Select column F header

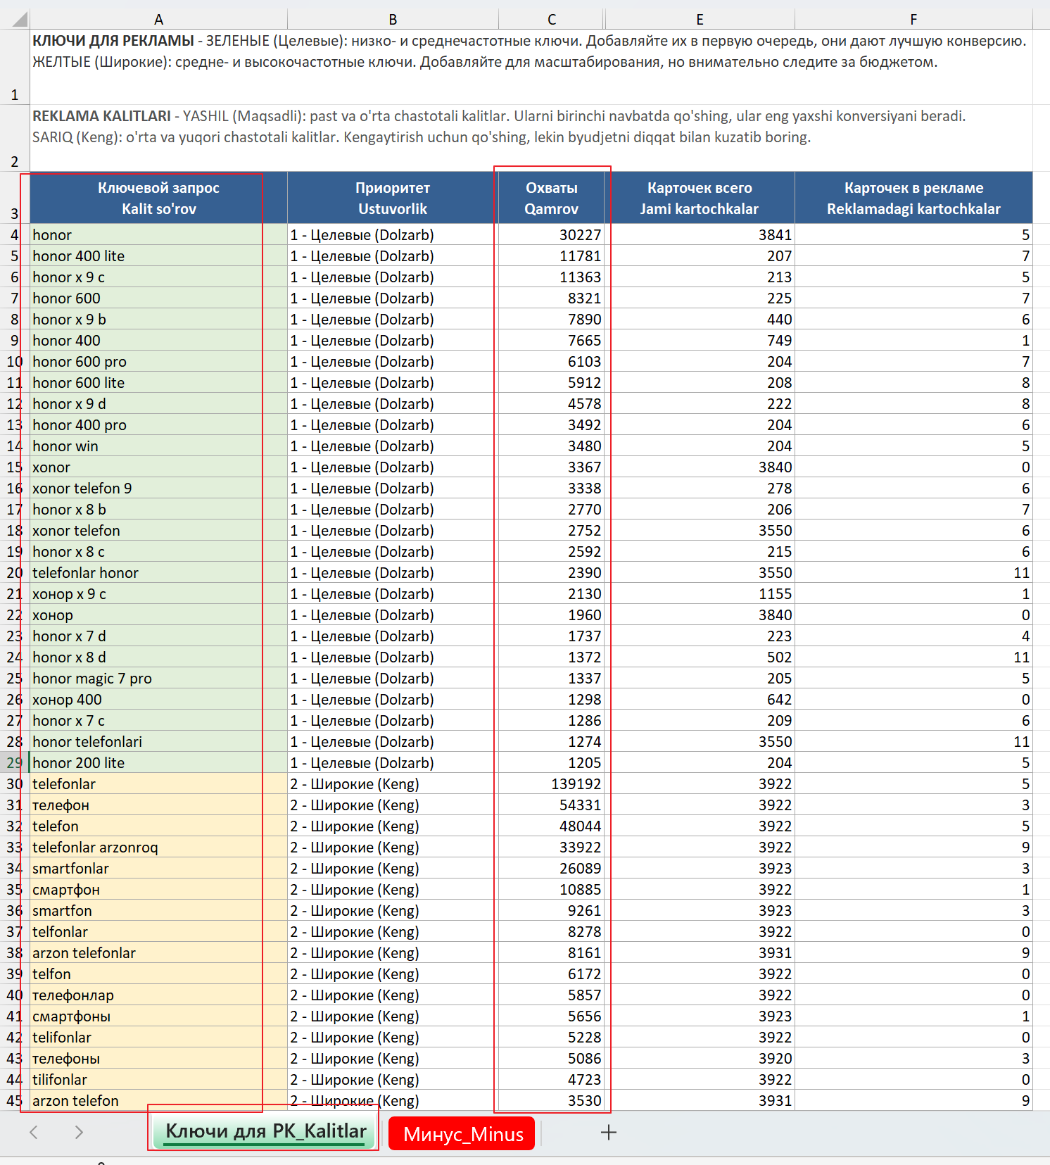(913, 19)
